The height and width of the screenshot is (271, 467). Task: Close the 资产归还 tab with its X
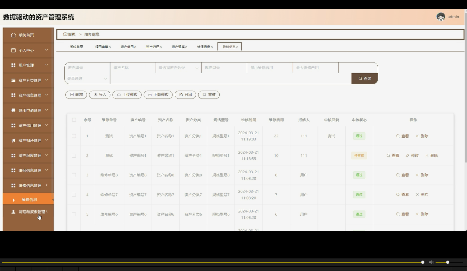point(161,47)
